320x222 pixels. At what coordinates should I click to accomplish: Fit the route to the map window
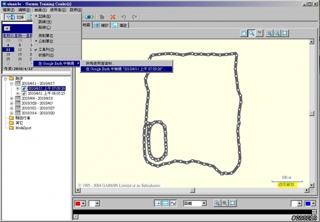pos(285,33)
